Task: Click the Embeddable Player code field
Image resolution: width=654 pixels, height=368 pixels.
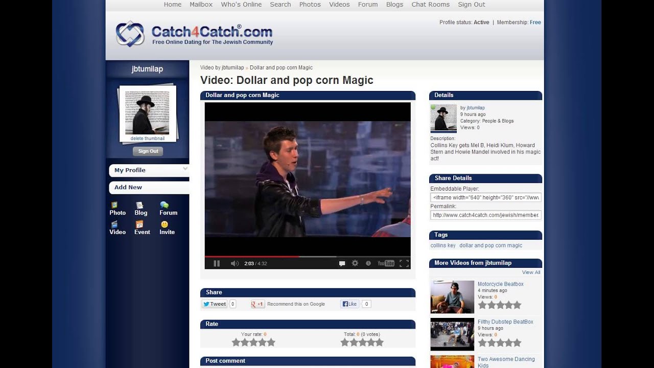Action: tap(486, 197)
